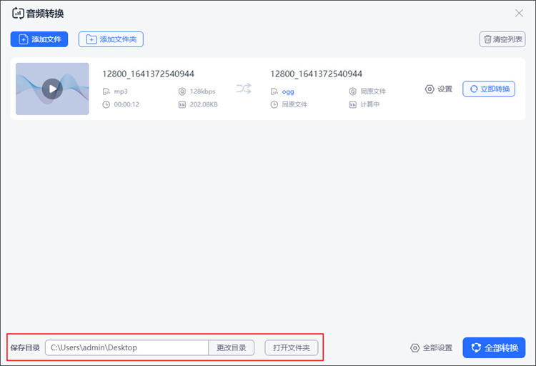Click the 保存目录 label
The image size is (536, 366).
coord(25,348)
